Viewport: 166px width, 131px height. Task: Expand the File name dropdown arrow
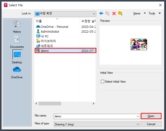[x=138, y=116]
